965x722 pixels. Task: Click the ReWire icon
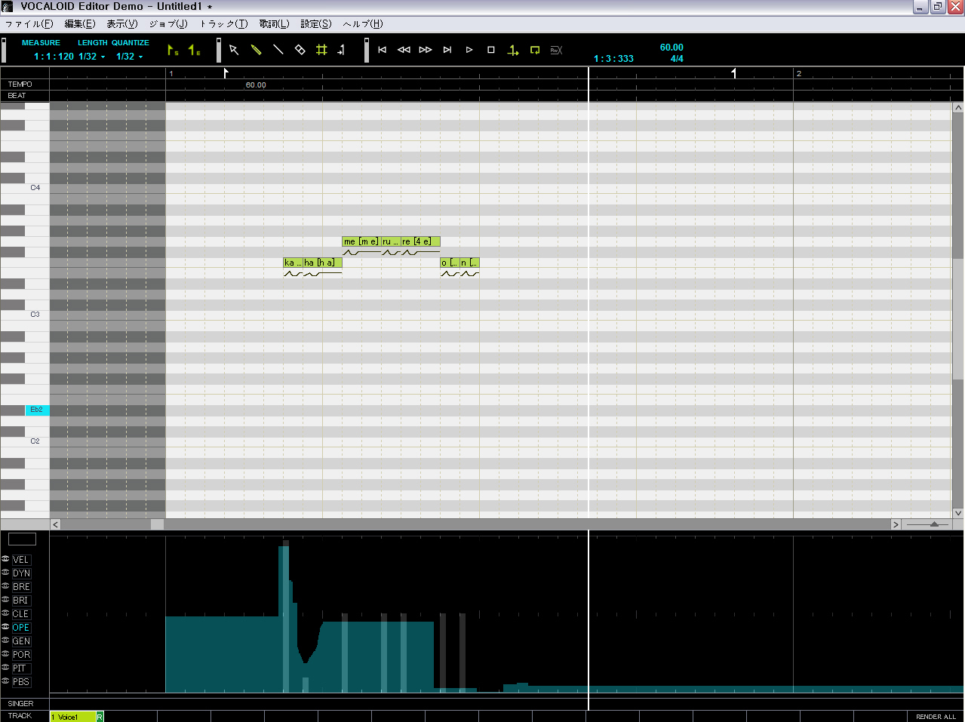pos(556,50)
